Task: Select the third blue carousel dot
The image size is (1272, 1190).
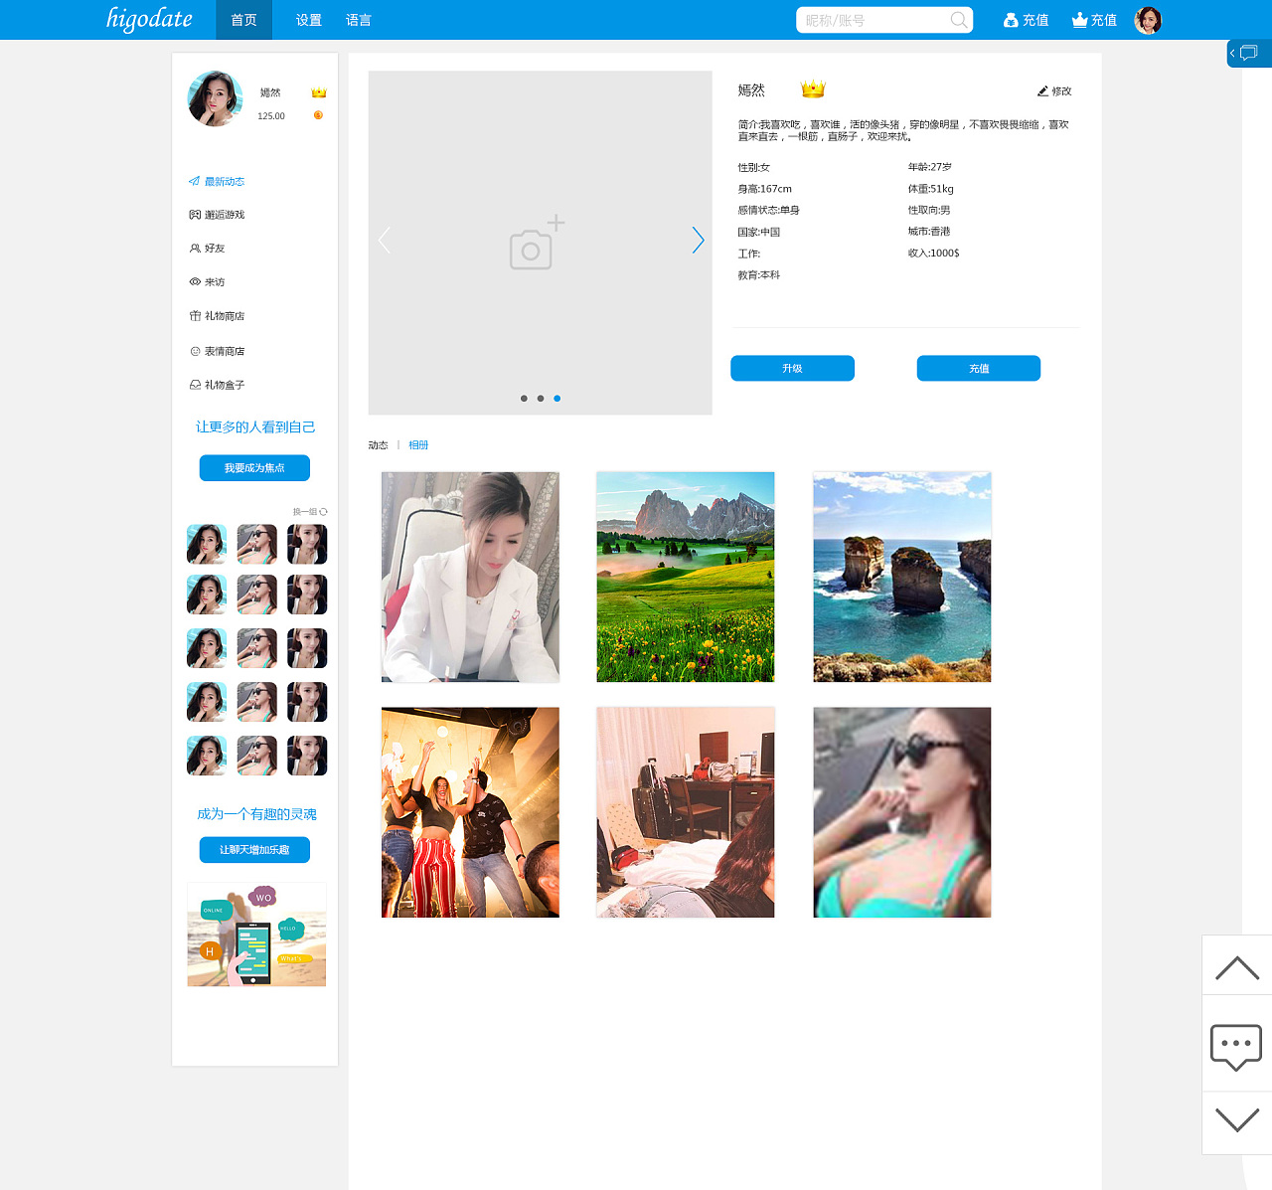Action: [557, 399]
